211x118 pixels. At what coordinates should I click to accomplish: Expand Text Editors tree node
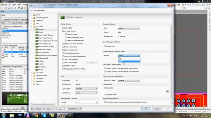tap(32, 73)
